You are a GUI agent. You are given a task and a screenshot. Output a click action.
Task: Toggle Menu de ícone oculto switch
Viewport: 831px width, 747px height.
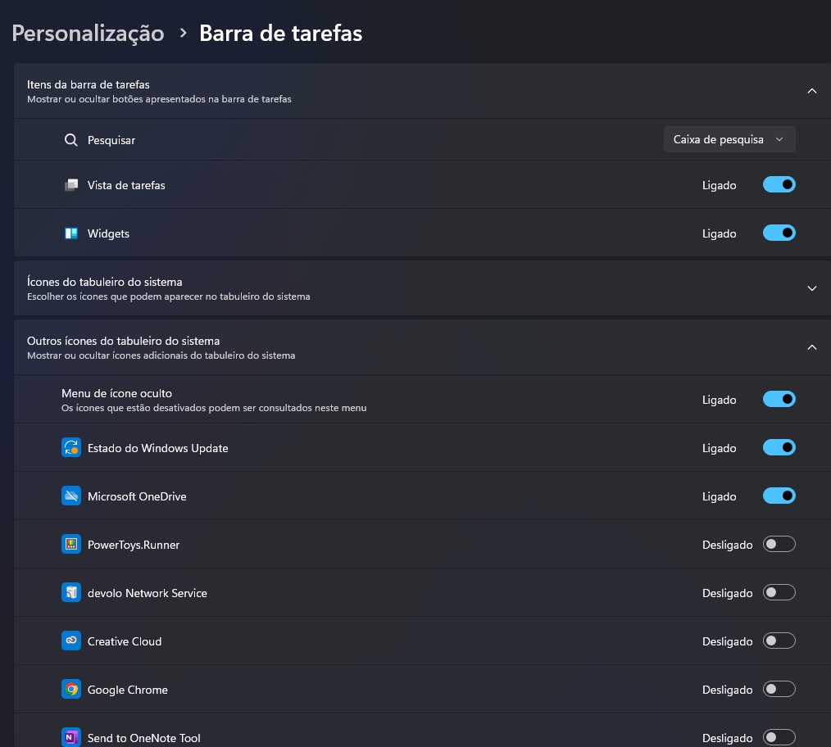pyautogui.click(x=779, y=399)
